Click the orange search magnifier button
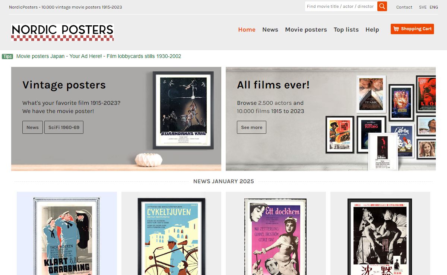447x275 pixels. tap(382, 6)
